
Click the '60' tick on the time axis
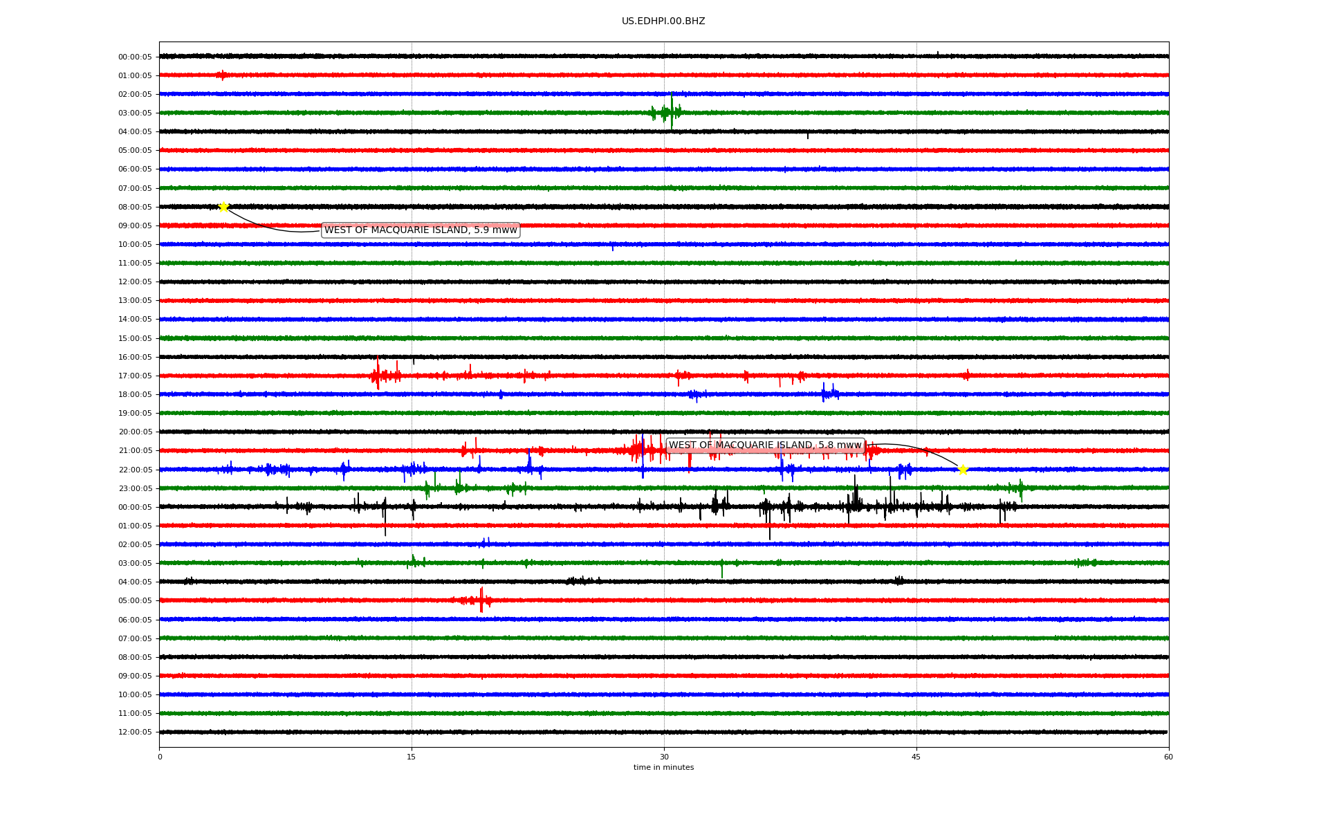(1168, 757)
